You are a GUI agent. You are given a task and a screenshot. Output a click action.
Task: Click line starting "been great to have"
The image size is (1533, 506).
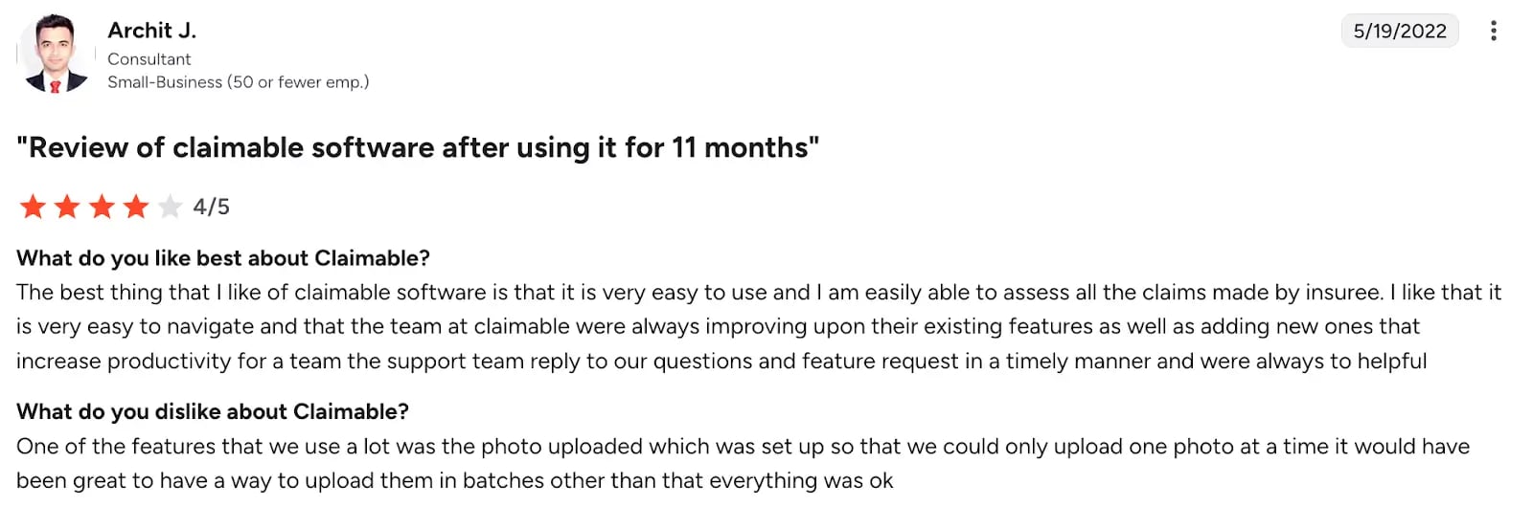tap(454, 481)
